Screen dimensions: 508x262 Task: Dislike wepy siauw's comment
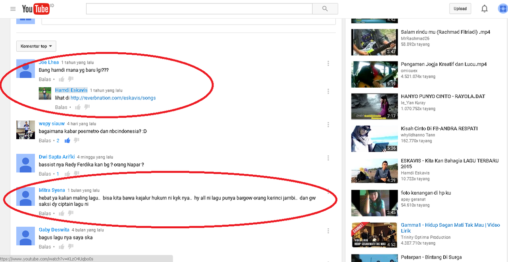click(x=77, y=140)
